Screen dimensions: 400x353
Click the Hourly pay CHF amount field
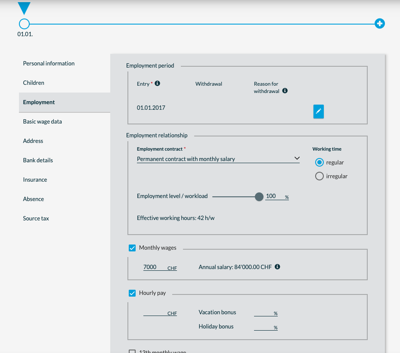160,313
